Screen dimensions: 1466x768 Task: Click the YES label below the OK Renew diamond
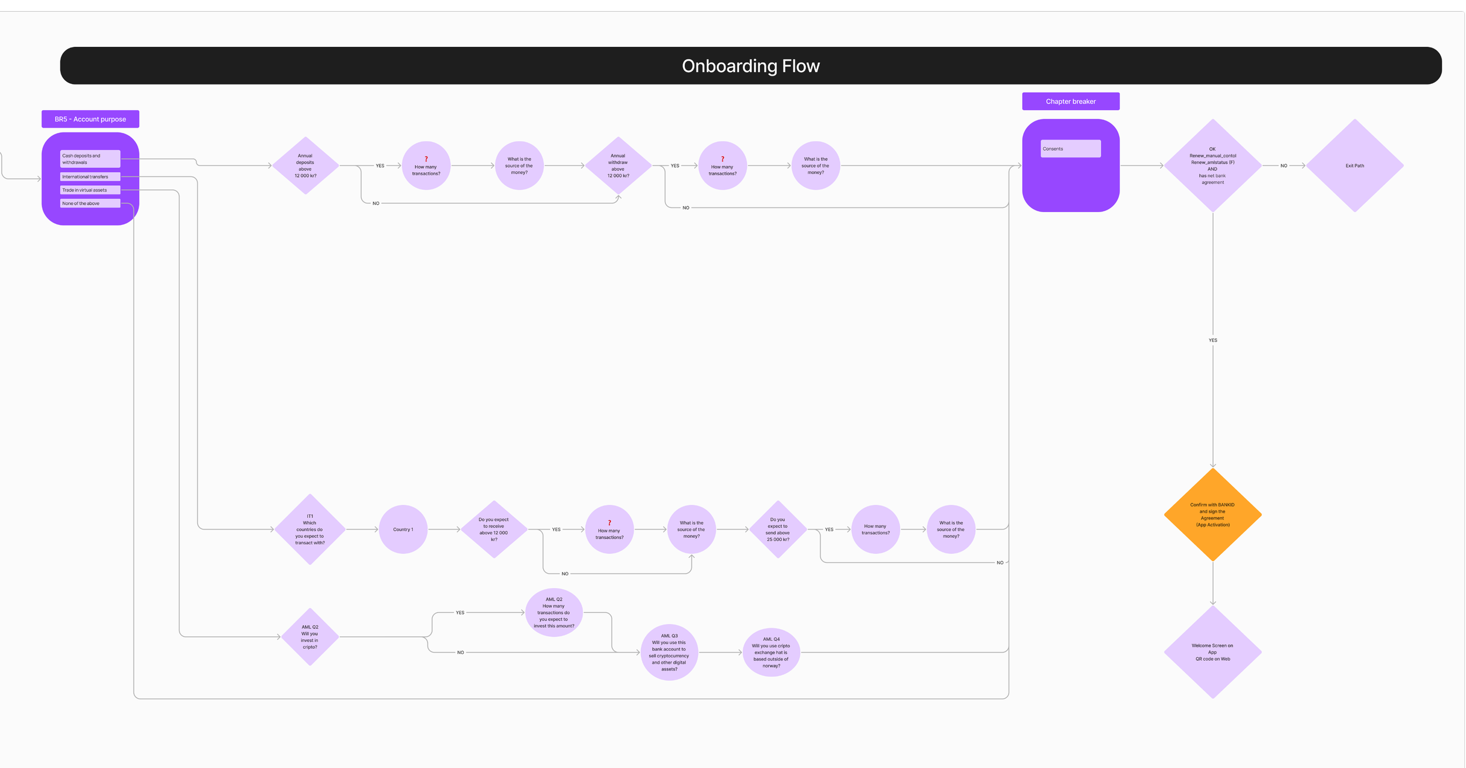coord(1213,340)
